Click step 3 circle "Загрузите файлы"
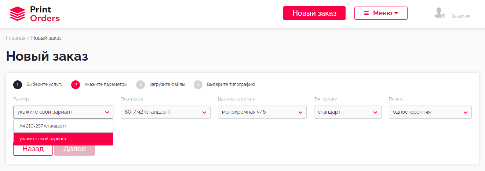Image resolution: width=485 pixels, height=171 pixels. tap(141, 85)
